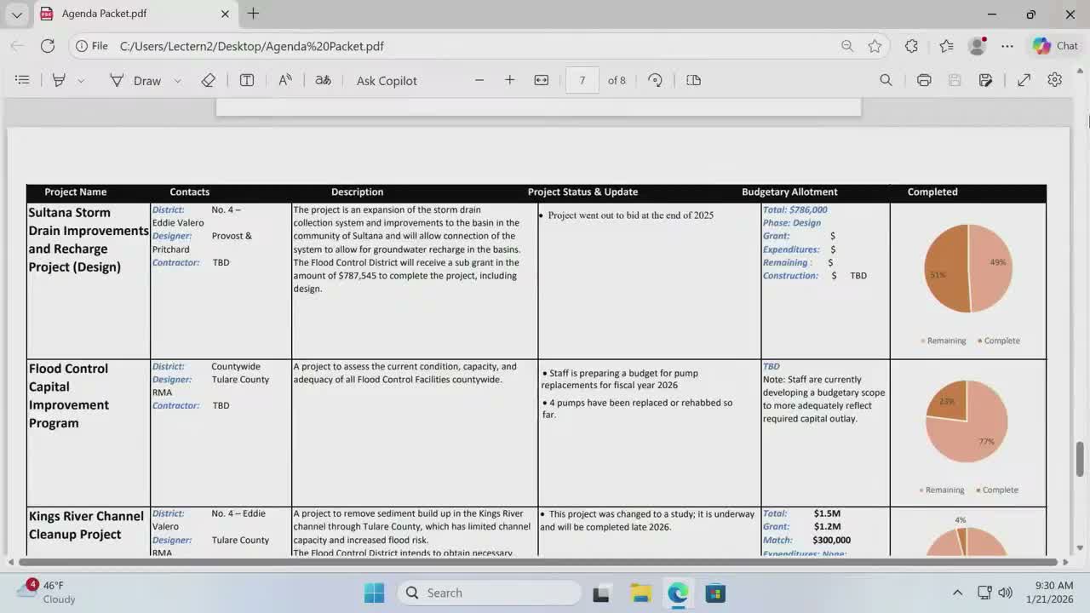Click the Flood Control program pie chart
Screen dimensions: 1090x613
click(967, 421)
